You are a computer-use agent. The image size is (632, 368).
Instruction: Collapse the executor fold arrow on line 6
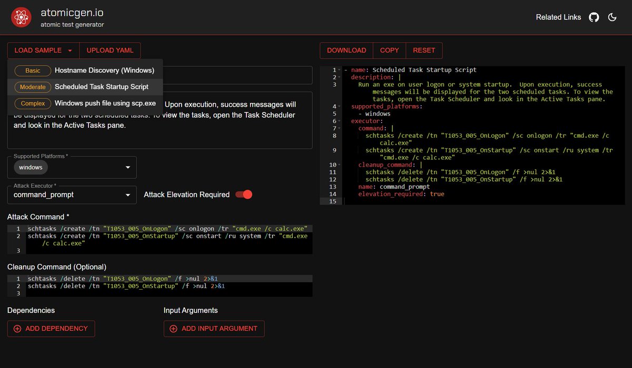(340, 121)
